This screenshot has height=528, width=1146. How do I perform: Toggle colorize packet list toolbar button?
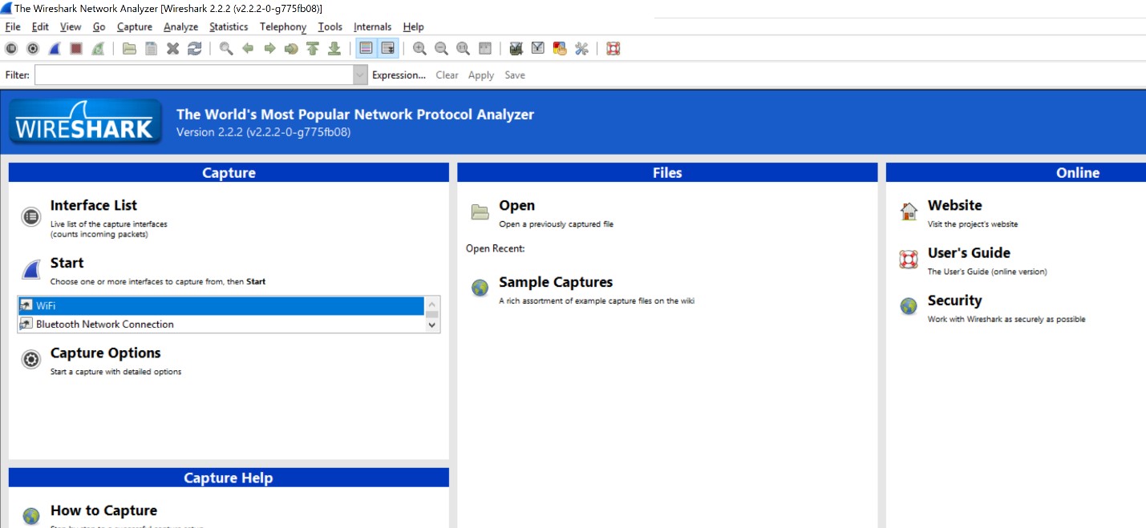[366, 49]
